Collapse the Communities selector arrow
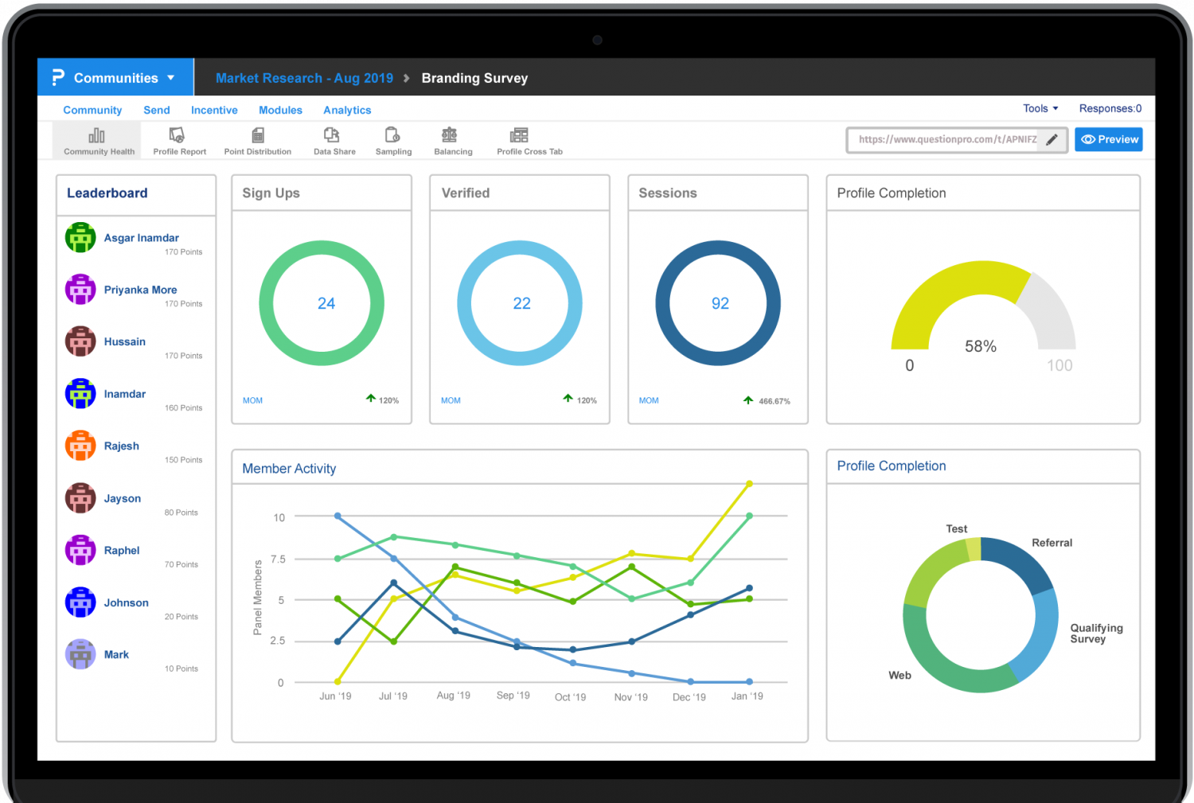Image resolution: width=1194 pixels, height=803 pixels. point(172,77)
